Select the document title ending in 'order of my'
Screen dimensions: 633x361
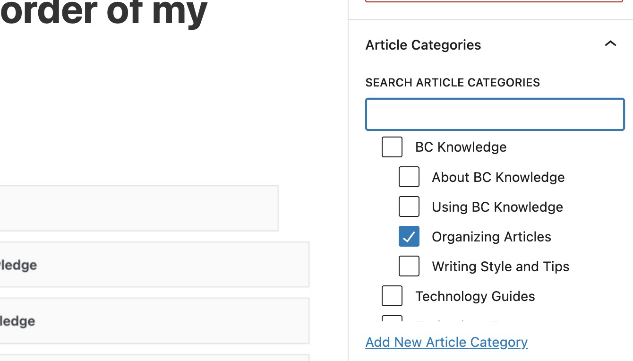click(x=103, y=13)
